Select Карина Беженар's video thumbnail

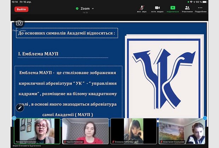point(85,131)
